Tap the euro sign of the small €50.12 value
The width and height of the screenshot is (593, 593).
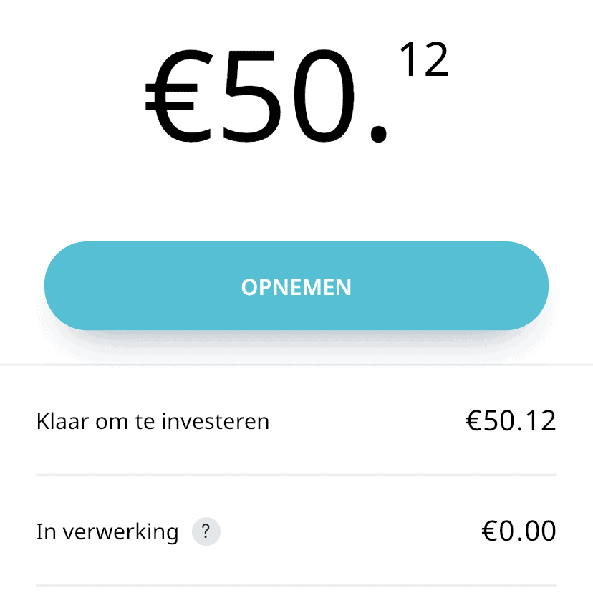click(475, 422)
